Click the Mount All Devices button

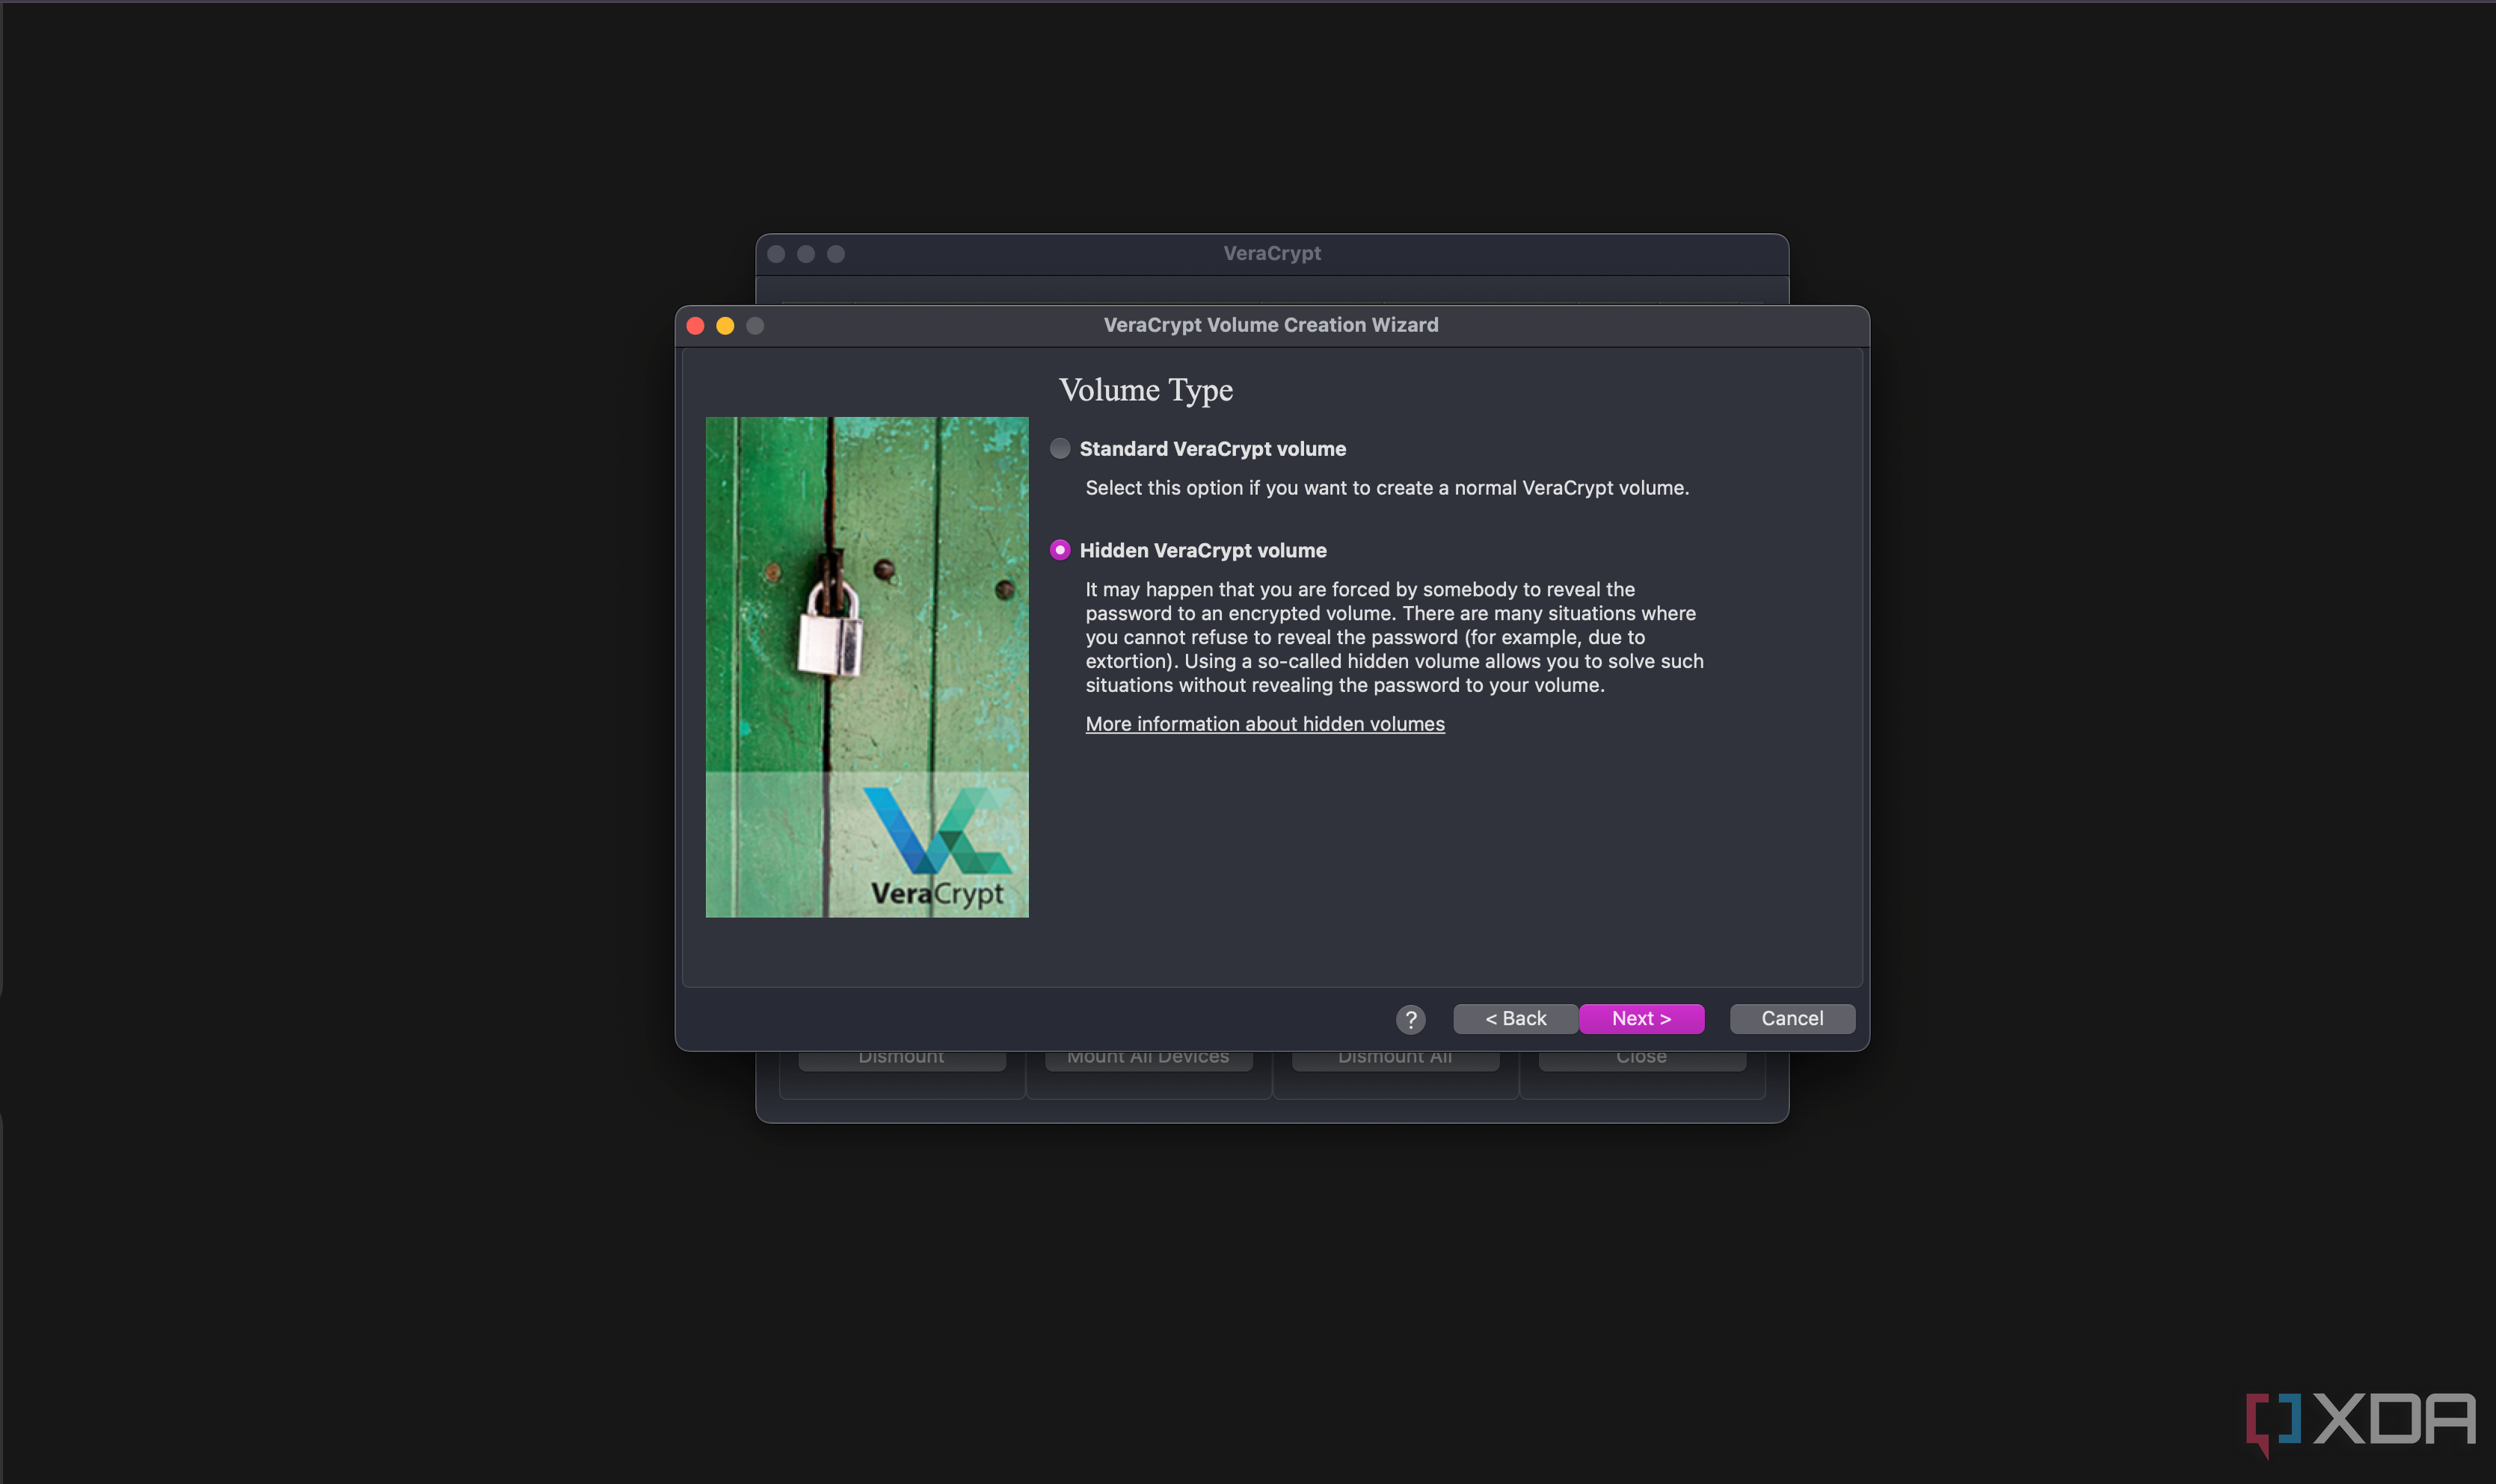pyautogui.click(x=1147, y=1054)
